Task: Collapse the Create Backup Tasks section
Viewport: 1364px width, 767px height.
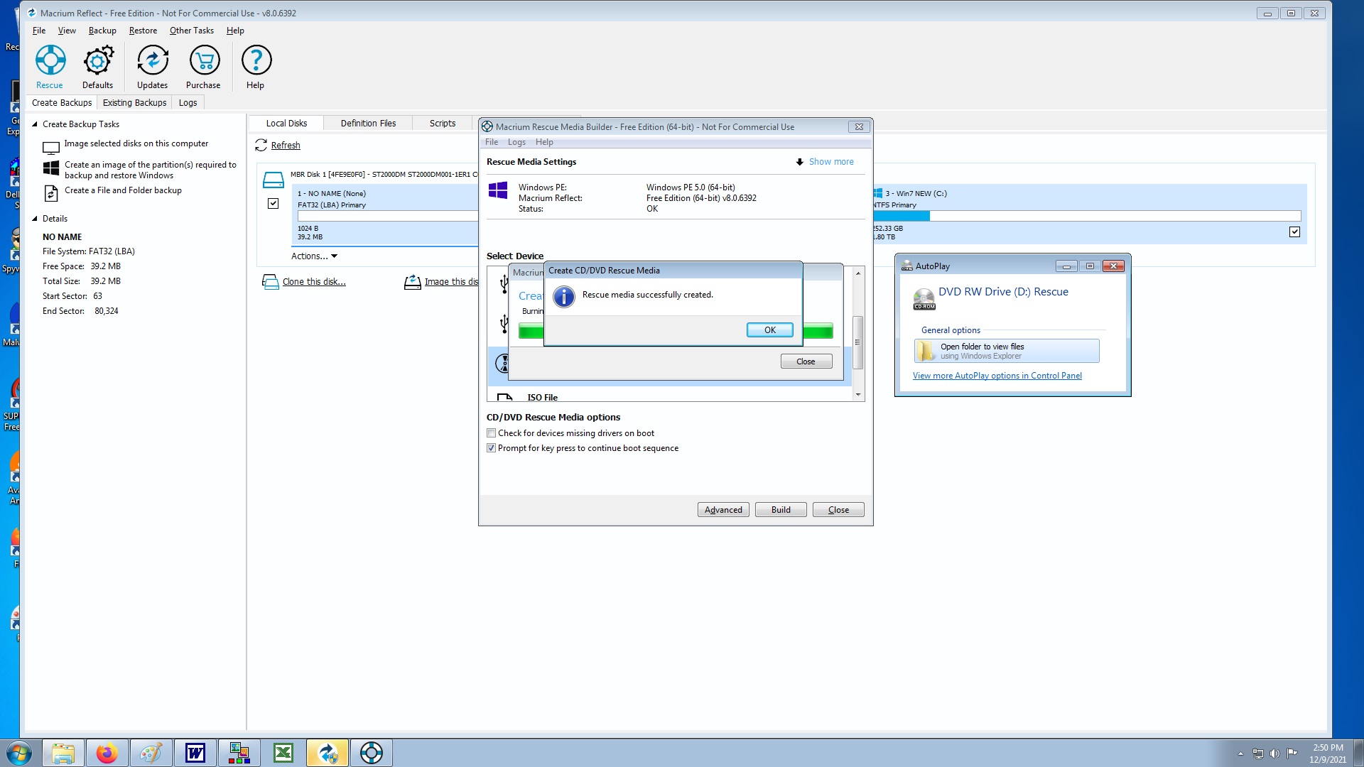Action: coord(34,124)
